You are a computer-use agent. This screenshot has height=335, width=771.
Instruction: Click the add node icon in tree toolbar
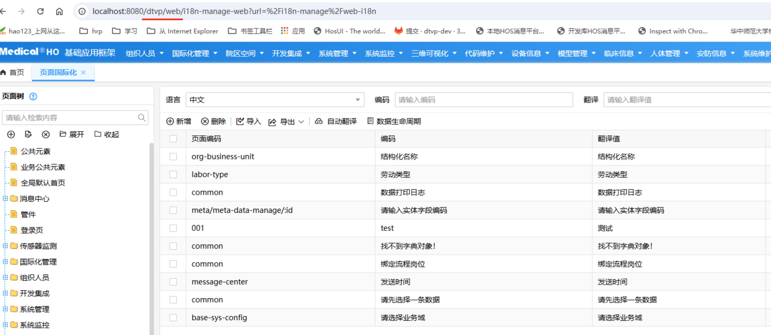coord(11,135)
